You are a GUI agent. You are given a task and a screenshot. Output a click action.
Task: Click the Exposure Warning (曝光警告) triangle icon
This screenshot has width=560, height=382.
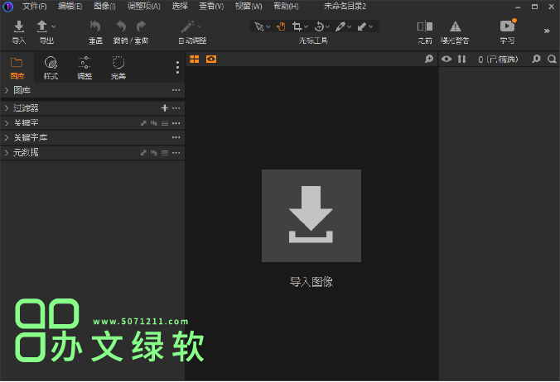[x=455, y=27]
